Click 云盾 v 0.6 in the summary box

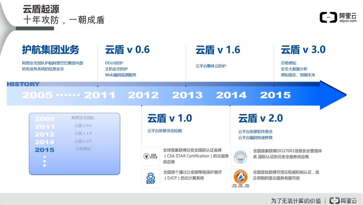[83, 125]
